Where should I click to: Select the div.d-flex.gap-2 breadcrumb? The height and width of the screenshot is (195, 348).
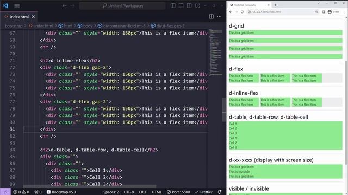pyautogui.click(x=170, y=26)
